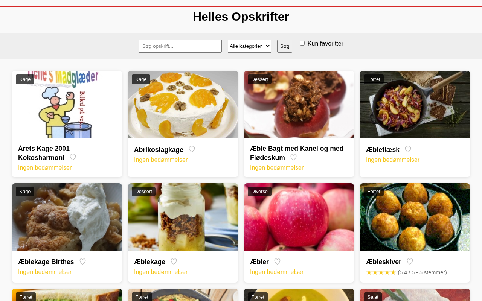
Task: Toggle heart icon next to Æbleflæsk
Action: pos(408,150)
